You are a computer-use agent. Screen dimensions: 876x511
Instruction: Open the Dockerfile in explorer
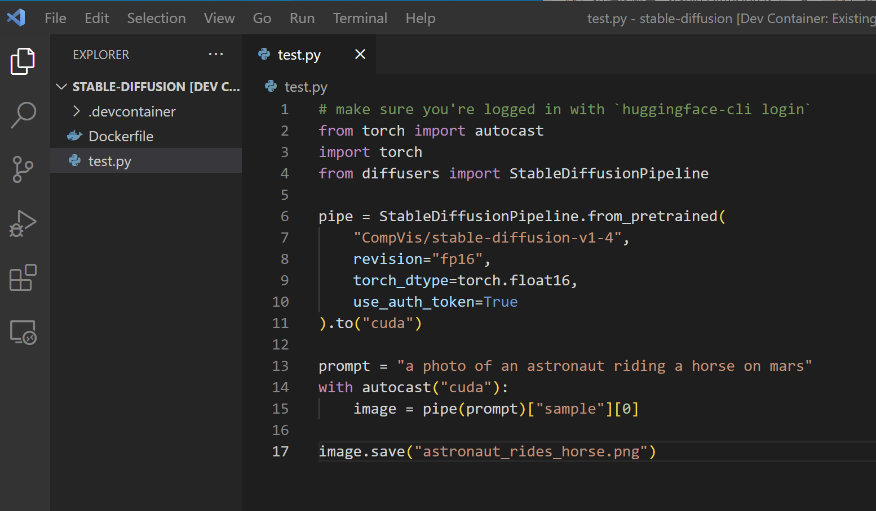click(x=121, y=136)
